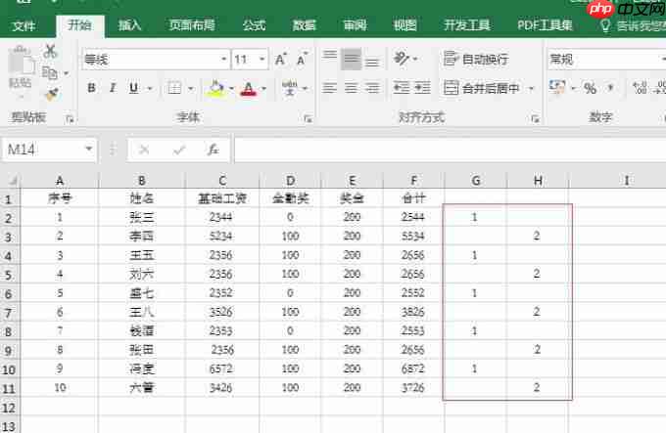Switch to 开发工具 Developer tab
Screen dimensions: 666x433
[467, 25]
